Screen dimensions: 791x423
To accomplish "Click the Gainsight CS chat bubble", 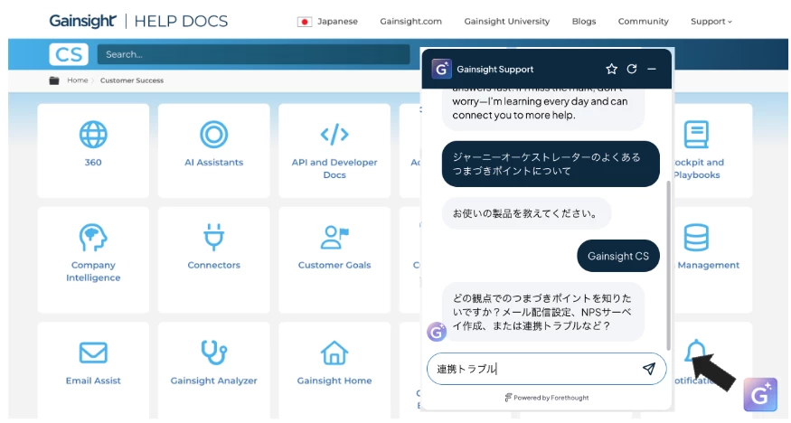I will 618,256.
